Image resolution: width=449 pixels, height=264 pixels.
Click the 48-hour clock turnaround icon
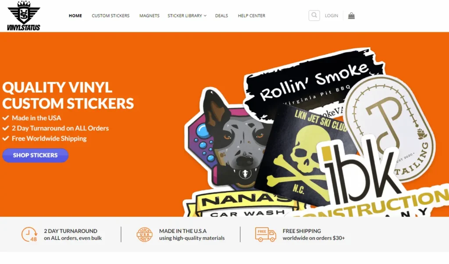click(x=29, y=235)
